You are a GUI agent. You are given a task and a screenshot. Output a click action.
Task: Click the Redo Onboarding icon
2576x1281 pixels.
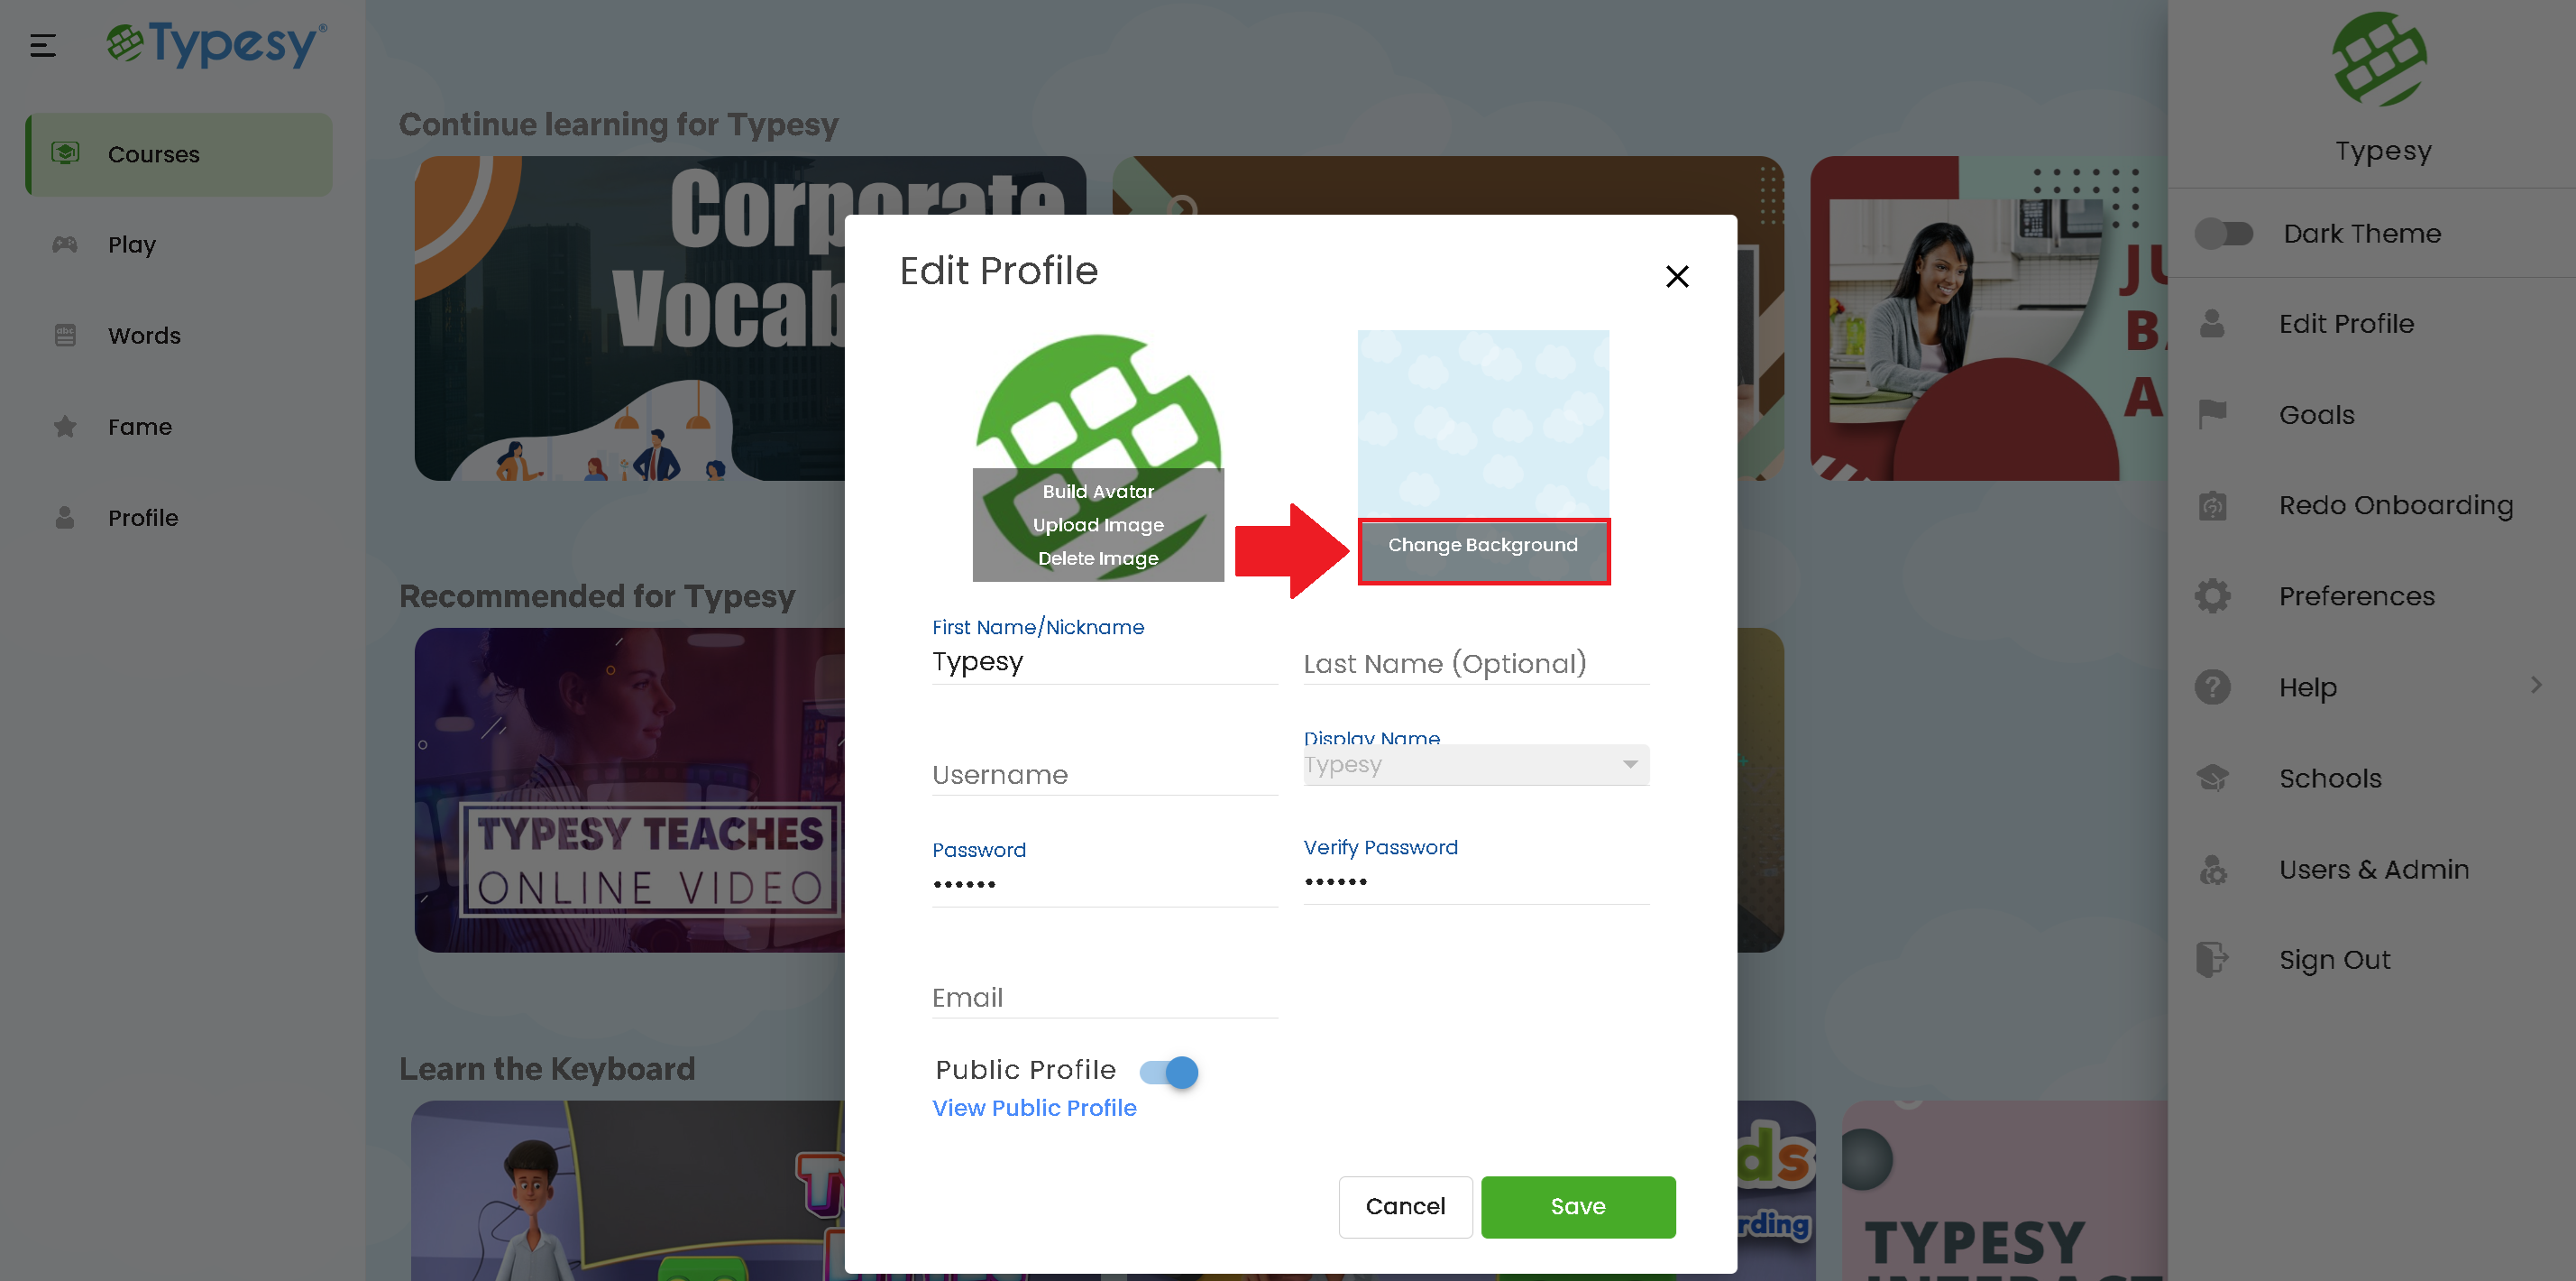[2212, 505]
